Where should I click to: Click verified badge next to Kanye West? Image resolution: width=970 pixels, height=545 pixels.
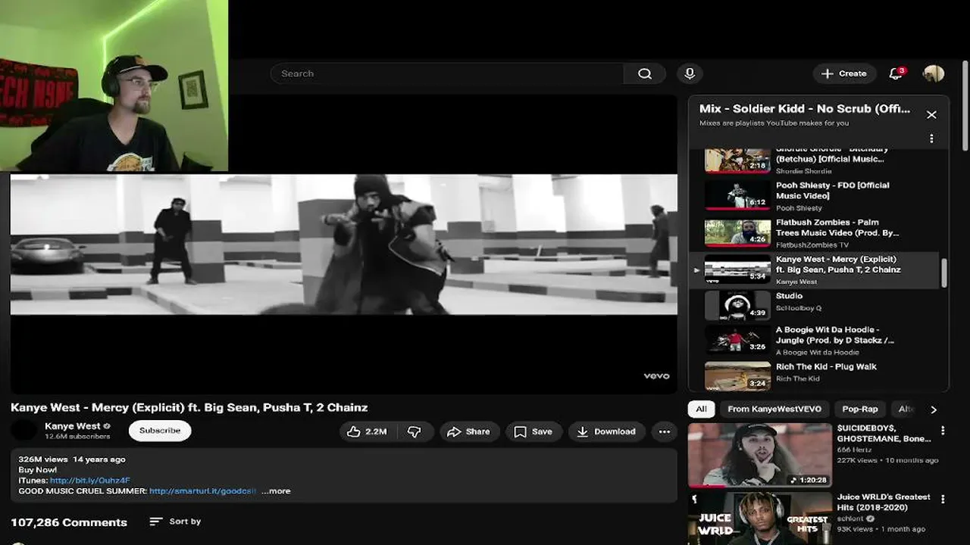pyautogui.click(x=107, y=426)
